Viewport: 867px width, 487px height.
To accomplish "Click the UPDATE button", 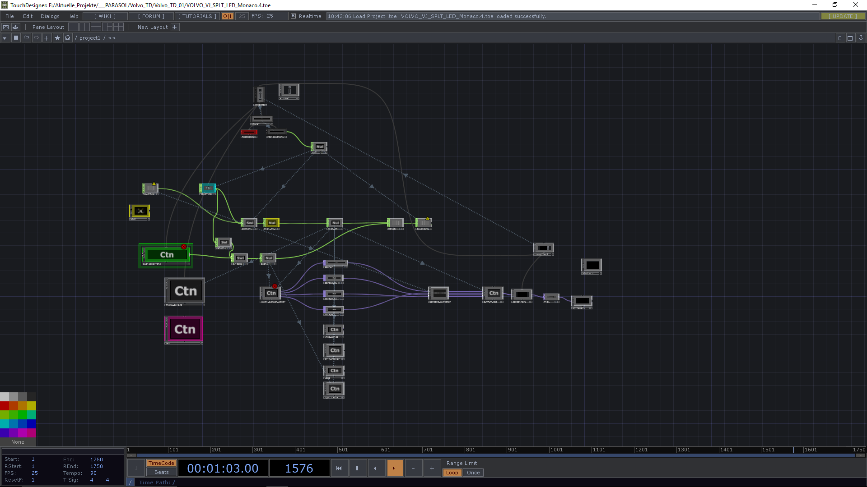I will point(843,16).
